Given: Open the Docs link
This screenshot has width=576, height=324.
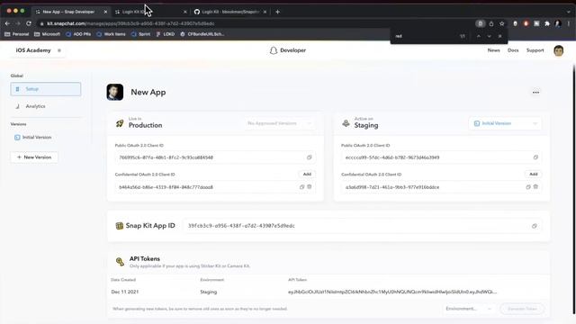Looking at the screenshot, I should pos(513,50).
